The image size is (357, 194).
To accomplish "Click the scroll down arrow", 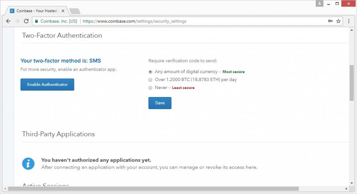I will (x=352, y=183).
